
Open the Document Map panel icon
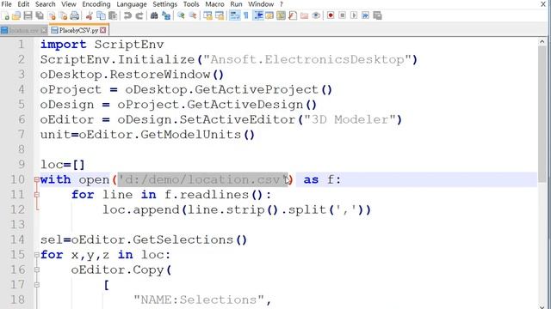coord(282,15)
